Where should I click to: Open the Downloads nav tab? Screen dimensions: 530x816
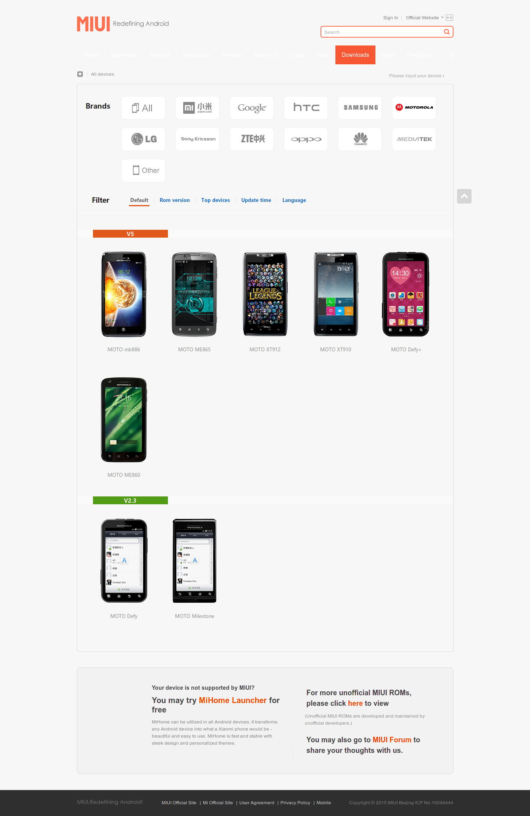355,55
